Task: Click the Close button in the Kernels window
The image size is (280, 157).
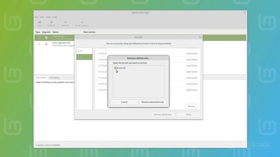Action: coord(189,114)
